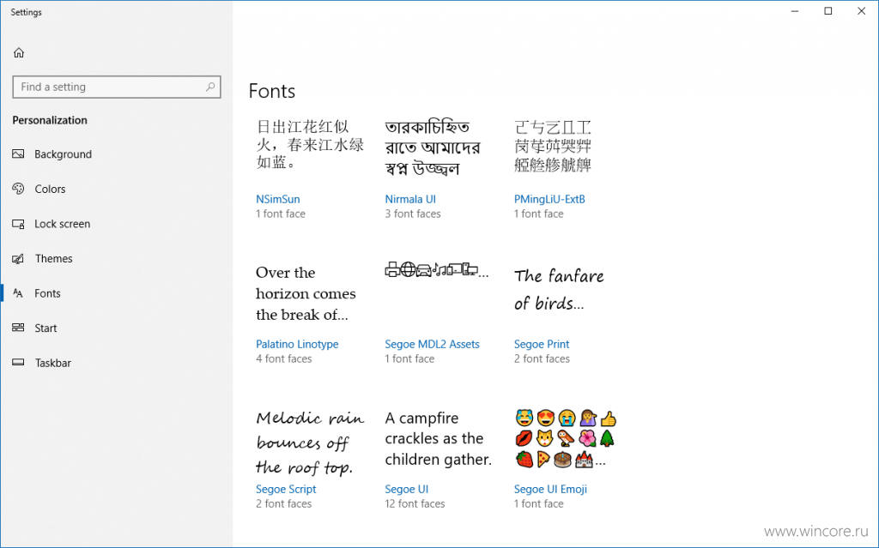Click the search magnifier icon
Screen dimensions: 879x548
pyautogui.click(x=210, y=87)
